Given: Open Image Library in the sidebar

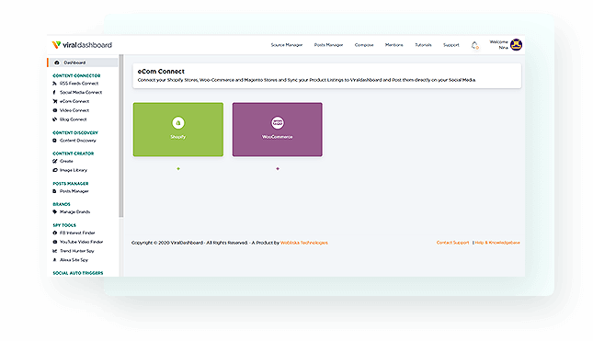Looking at the screenshot, I should coord(70,170).
